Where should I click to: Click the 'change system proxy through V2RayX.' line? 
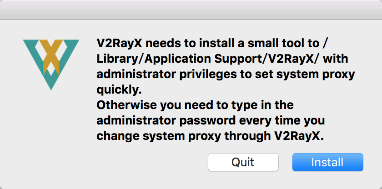pyautogui.click(x=210, y=136)
